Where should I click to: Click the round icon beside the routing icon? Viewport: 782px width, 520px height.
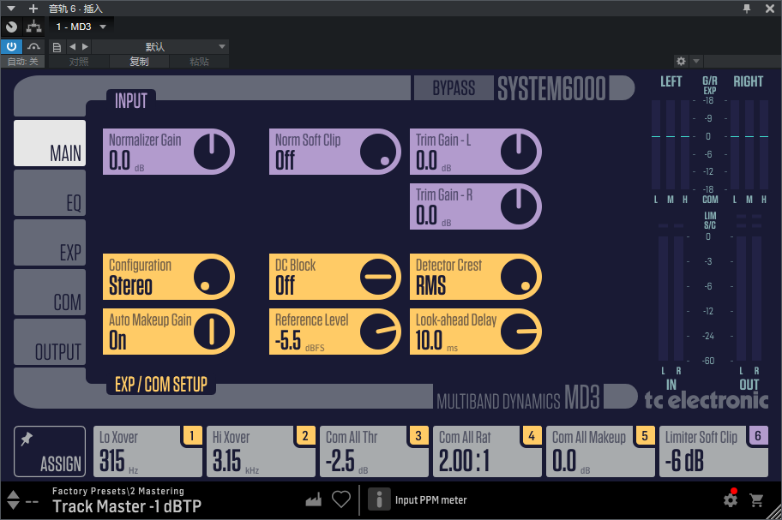[x=11, y=27]
